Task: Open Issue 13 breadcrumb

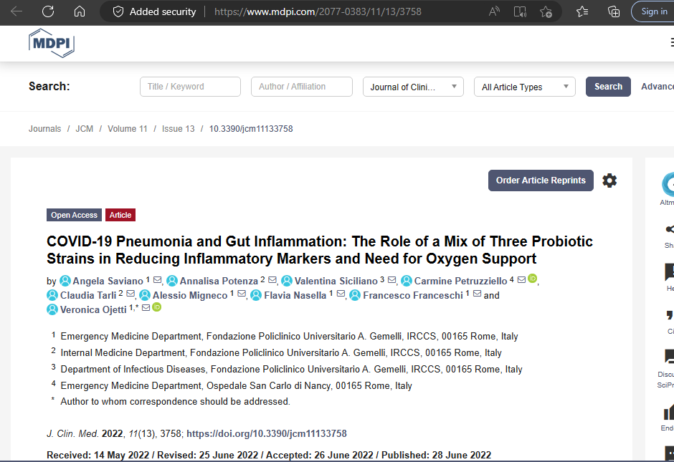Action: (178, 129)
